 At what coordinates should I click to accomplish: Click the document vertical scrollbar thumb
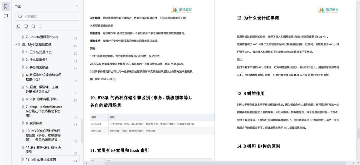358,133
